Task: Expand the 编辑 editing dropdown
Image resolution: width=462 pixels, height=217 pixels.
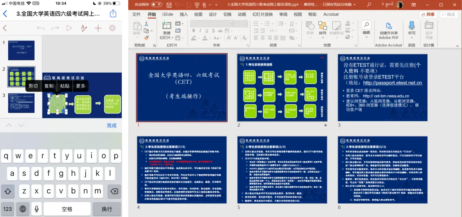Action: 366,36
